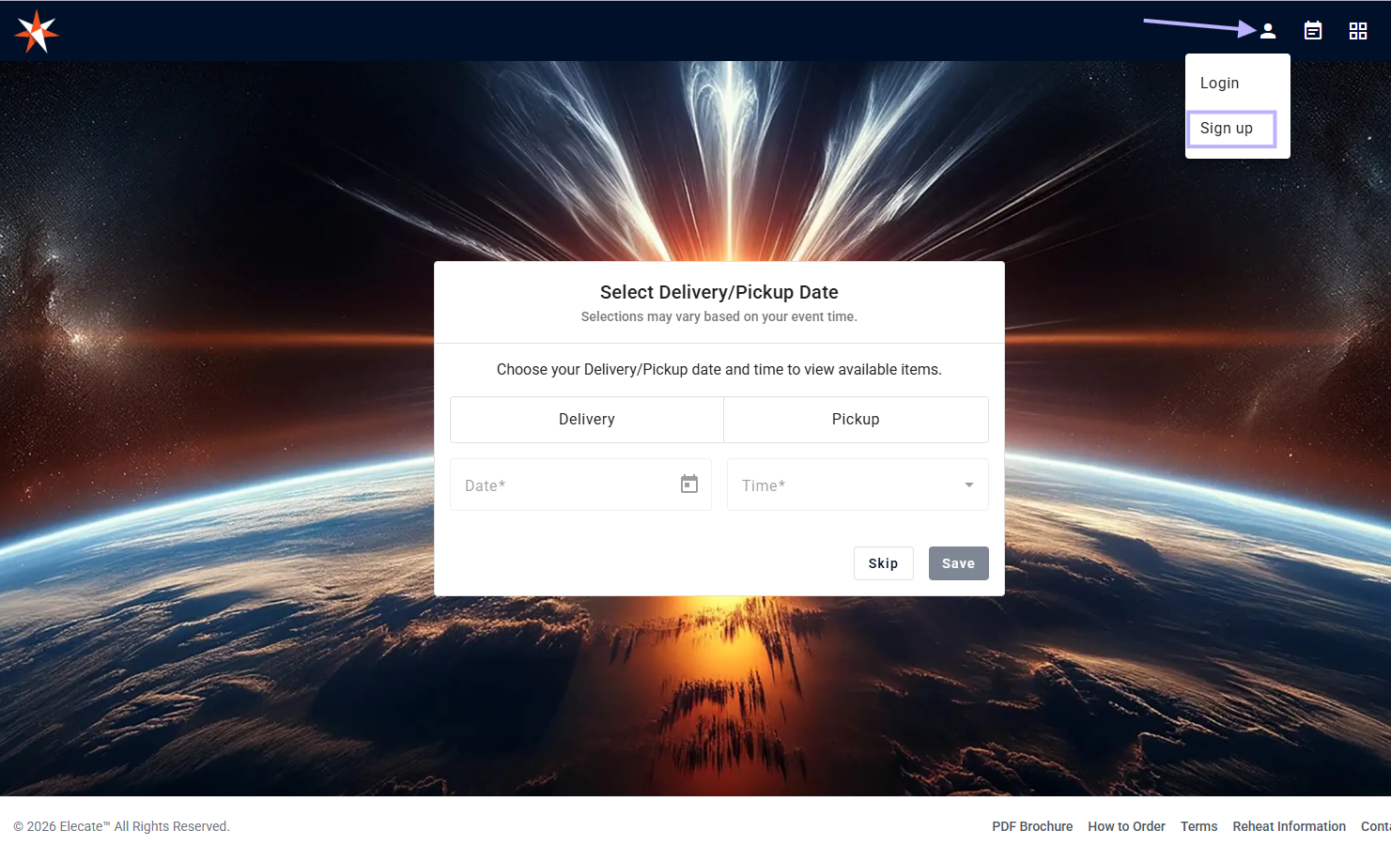The height and width of the screenshot is (846, 1391).
Task: Open the date picker calendar icon
Action: pyautogui.click(x=688, y=485)
